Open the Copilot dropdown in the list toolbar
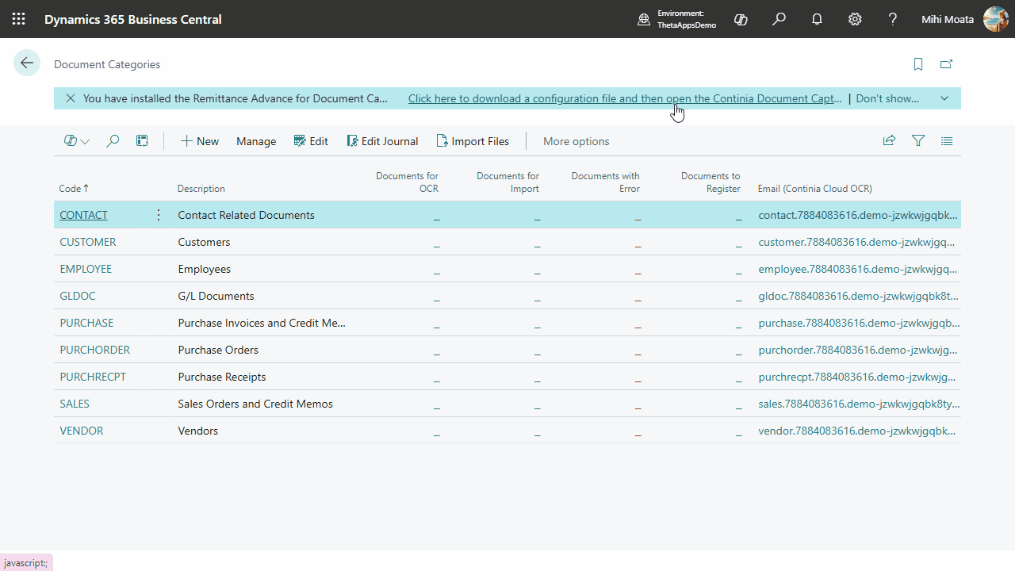1015x571 pixels. pyautogui.click(x=77, y=141)
